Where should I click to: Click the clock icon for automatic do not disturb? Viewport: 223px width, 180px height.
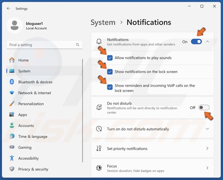pyautogui.click(x=99, y=129)
